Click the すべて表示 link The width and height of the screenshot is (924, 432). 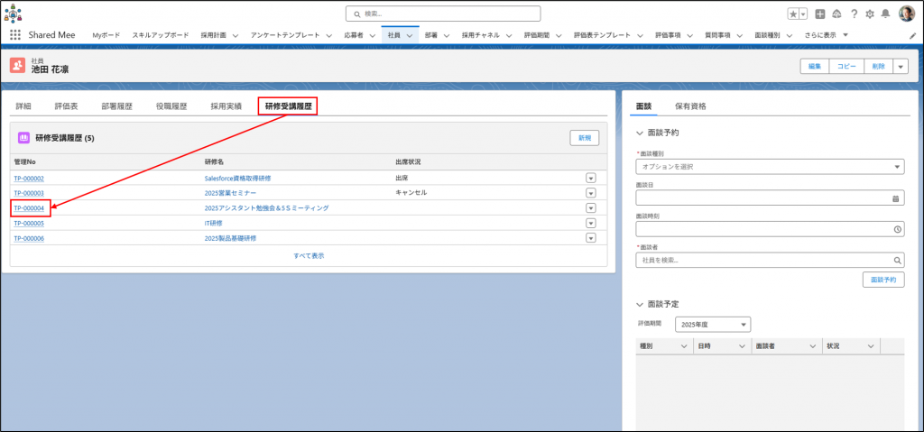tap(309, 256)
